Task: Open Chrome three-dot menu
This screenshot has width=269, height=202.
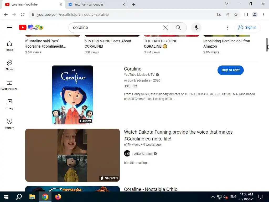Action: pos(263,15)
